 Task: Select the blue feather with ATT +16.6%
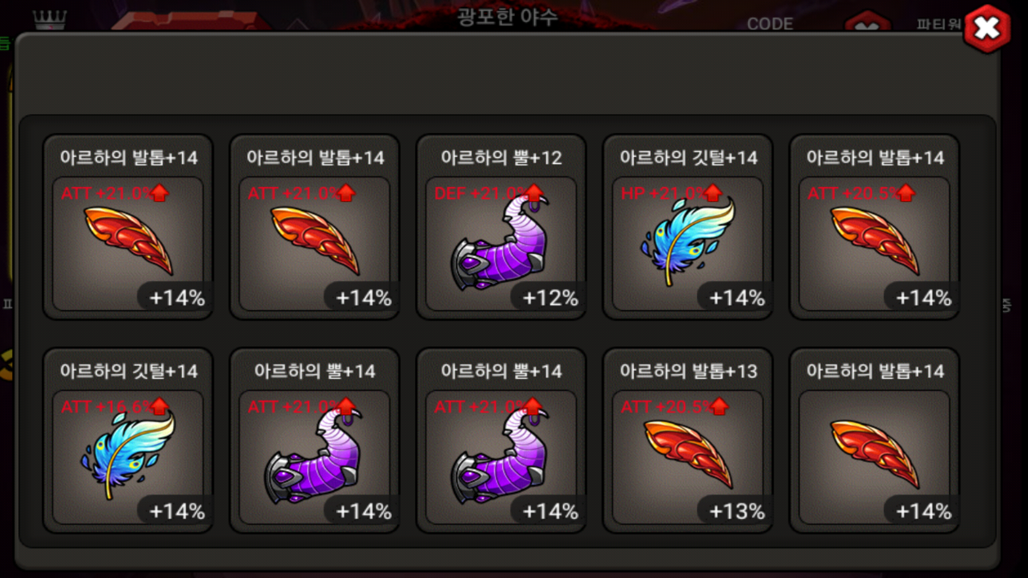click(x=128, y=440)
